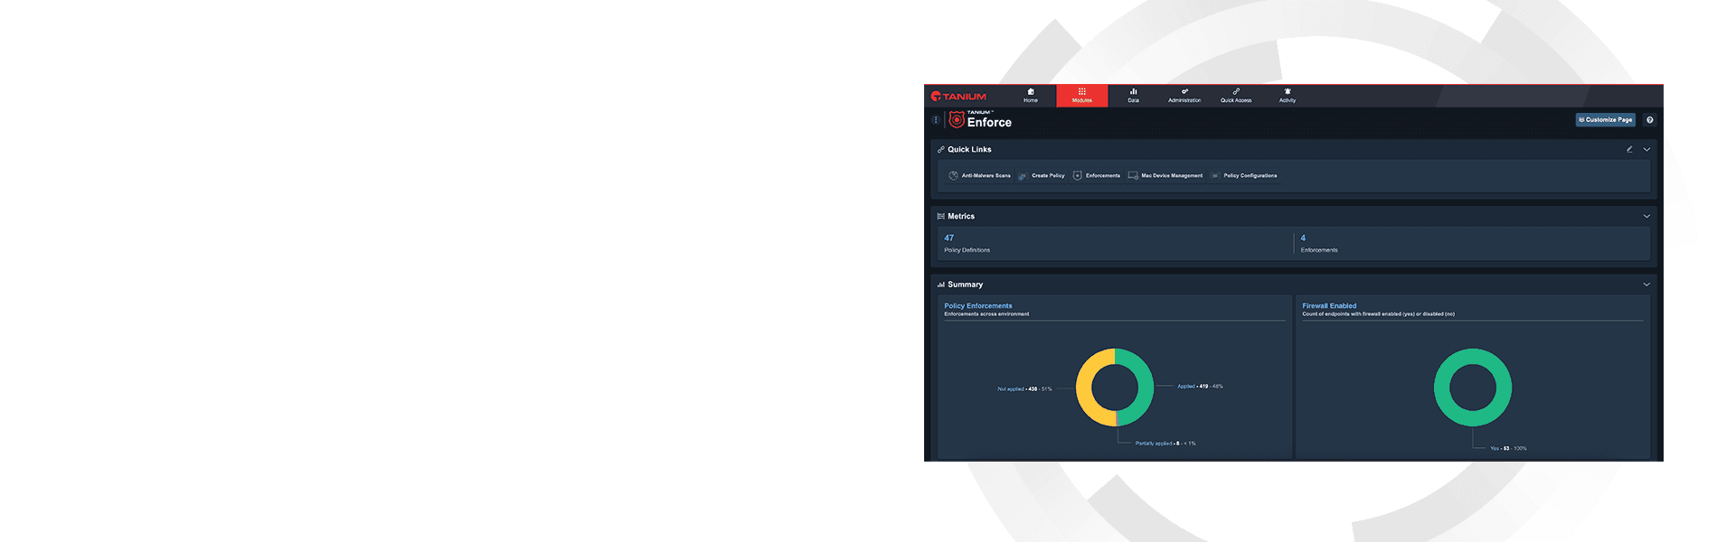The height and width of the screenshot is (542, 1736).
Task: Open the Administration menu
Action: click(1184, 96)
